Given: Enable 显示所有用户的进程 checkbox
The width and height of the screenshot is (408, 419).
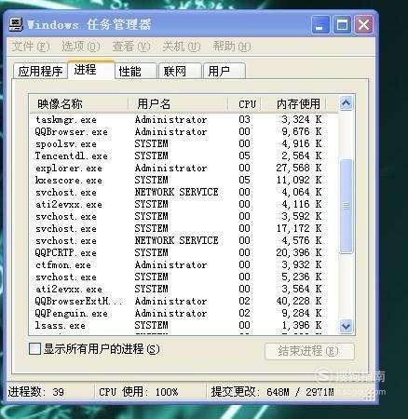Looking at the screenshot, I should click(34, 348).
